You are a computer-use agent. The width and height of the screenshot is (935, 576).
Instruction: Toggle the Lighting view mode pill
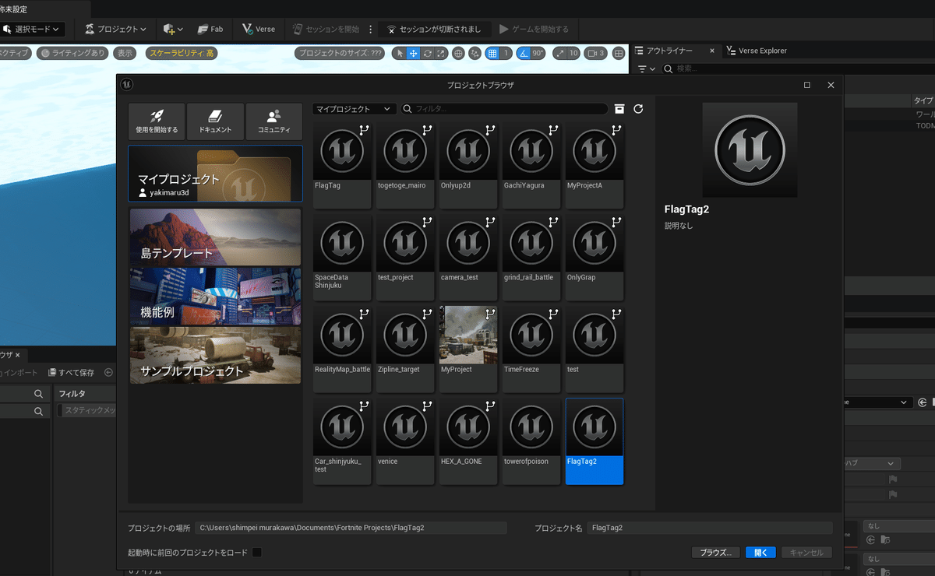pos(72,53)
